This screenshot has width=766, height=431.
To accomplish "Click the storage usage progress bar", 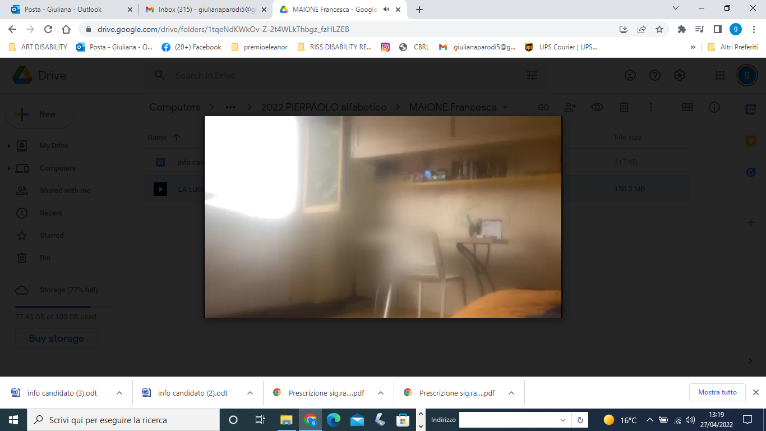I will 63,307.
